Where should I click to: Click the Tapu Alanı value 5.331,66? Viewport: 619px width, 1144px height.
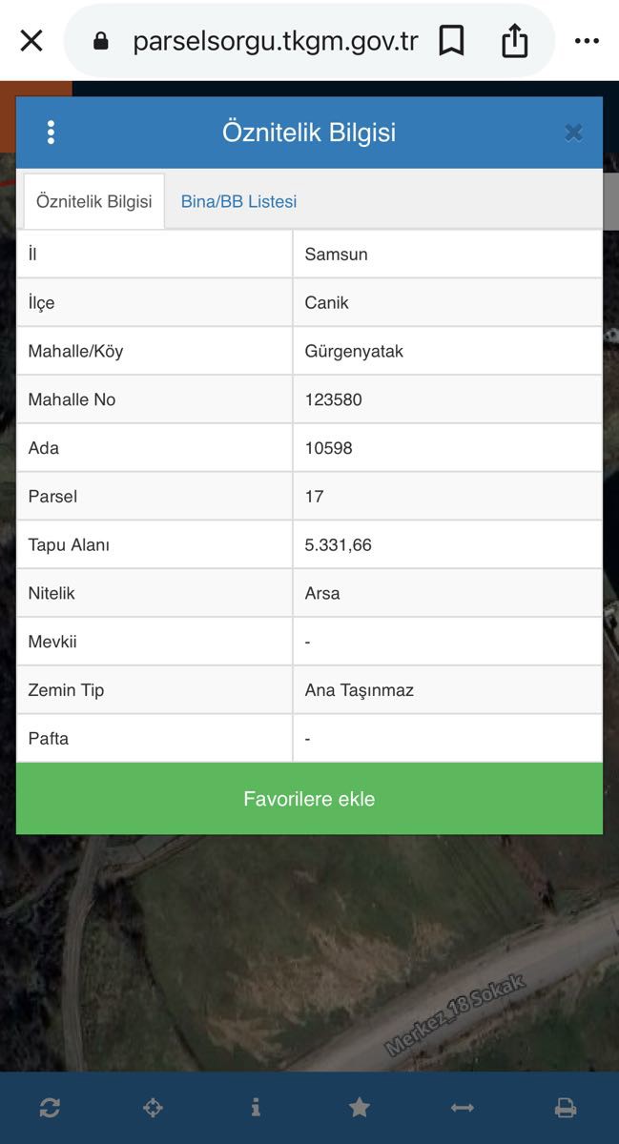click(x=339, y=545)
